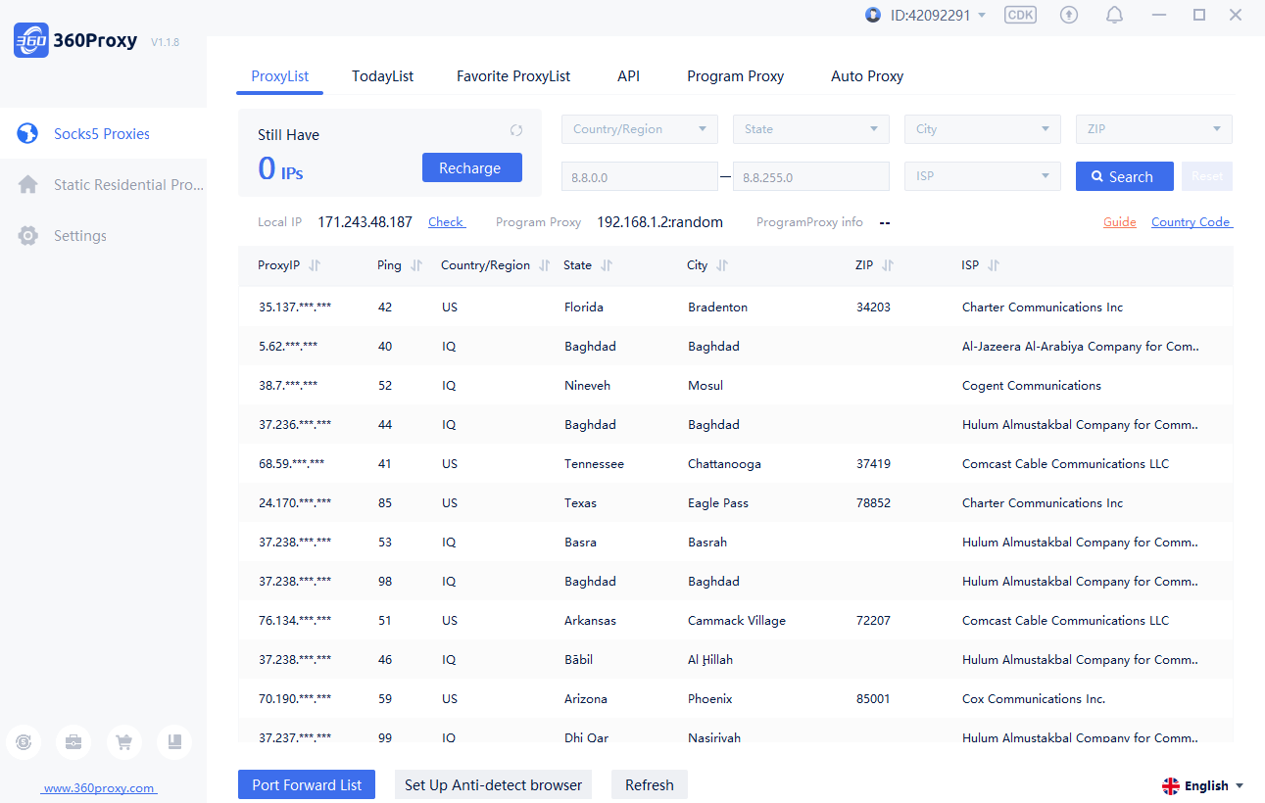Click the toolbox icon above www.360proxy.com
1265x803 pixels.
tap(73, 742)
